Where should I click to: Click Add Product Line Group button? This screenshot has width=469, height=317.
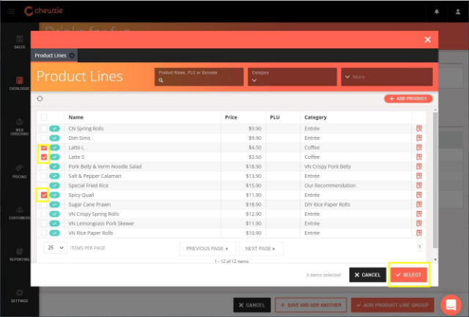[x=393, y=305]
